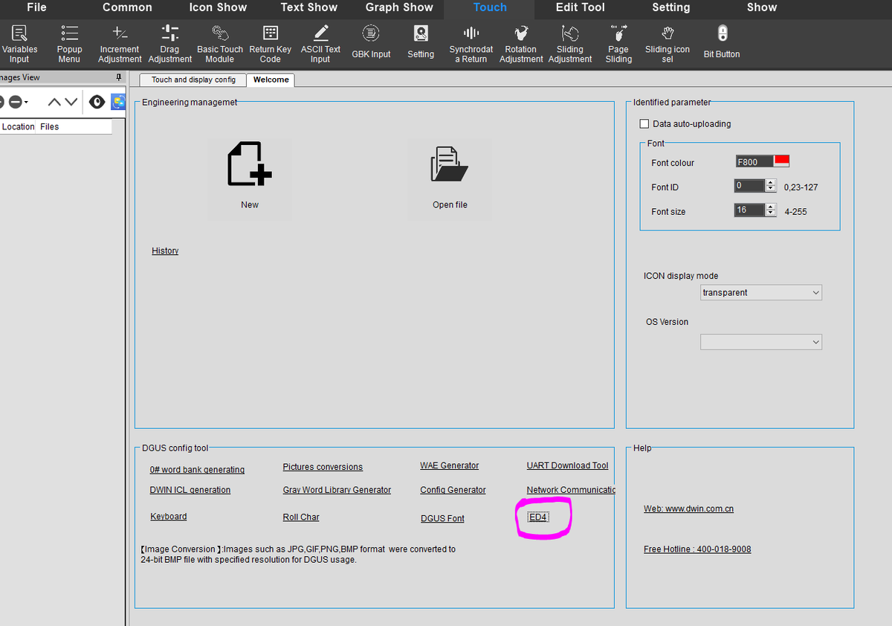Click the red font colour swatch
The height and width of the screenshot is (626, 892).
[782, 161]
